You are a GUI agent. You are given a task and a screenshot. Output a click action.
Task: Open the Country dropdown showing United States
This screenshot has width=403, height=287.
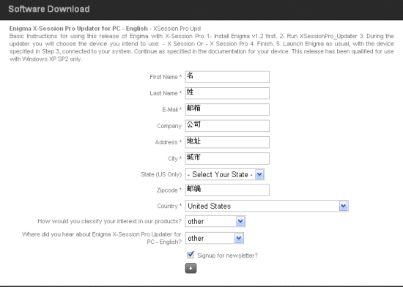[x=267, y=206]
